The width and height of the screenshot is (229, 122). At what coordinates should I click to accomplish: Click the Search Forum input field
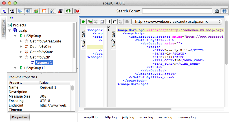point(177,11)
